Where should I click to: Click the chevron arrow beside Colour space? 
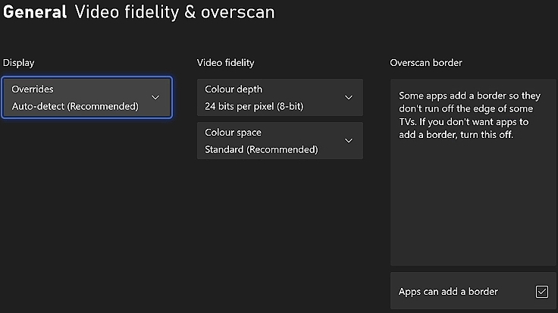[x=349, y=141]
